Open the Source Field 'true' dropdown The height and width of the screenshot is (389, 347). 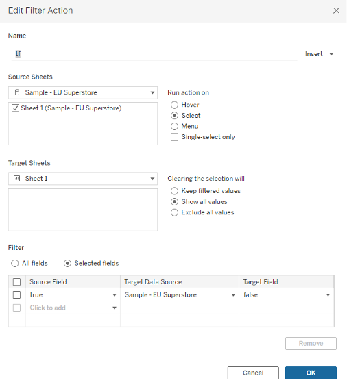click(115, 295)
